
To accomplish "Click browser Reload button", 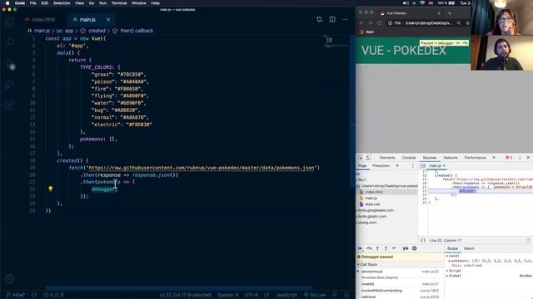I will coord(380,23).
